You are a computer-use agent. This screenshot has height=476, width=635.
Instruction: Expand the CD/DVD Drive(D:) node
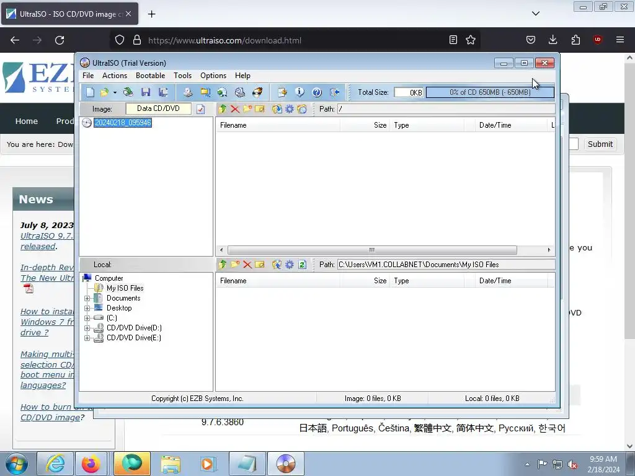[87, 328]
